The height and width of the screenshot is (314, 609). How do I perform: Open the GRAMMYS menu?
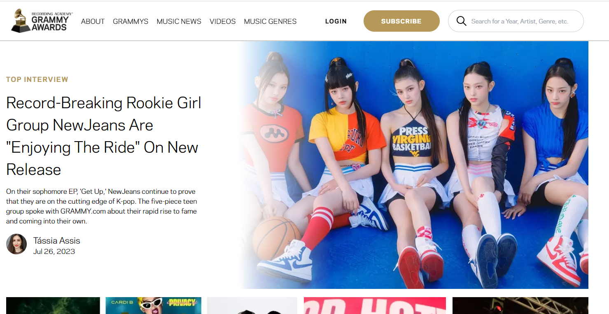131,21
